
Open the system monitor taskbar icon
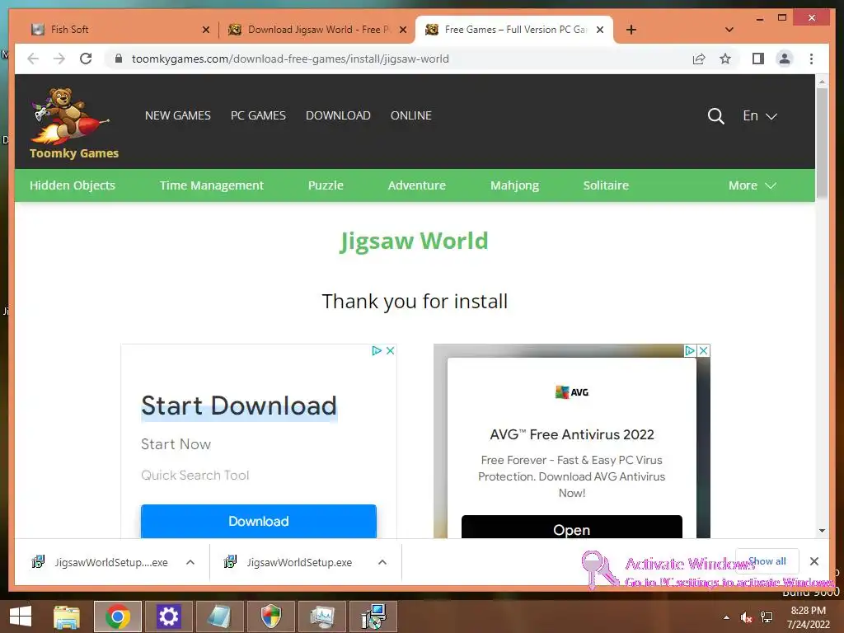click(x=322, y=617)
